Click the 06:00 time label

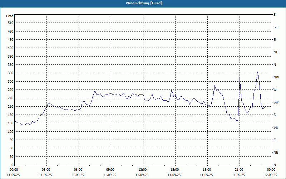[79, 170]
